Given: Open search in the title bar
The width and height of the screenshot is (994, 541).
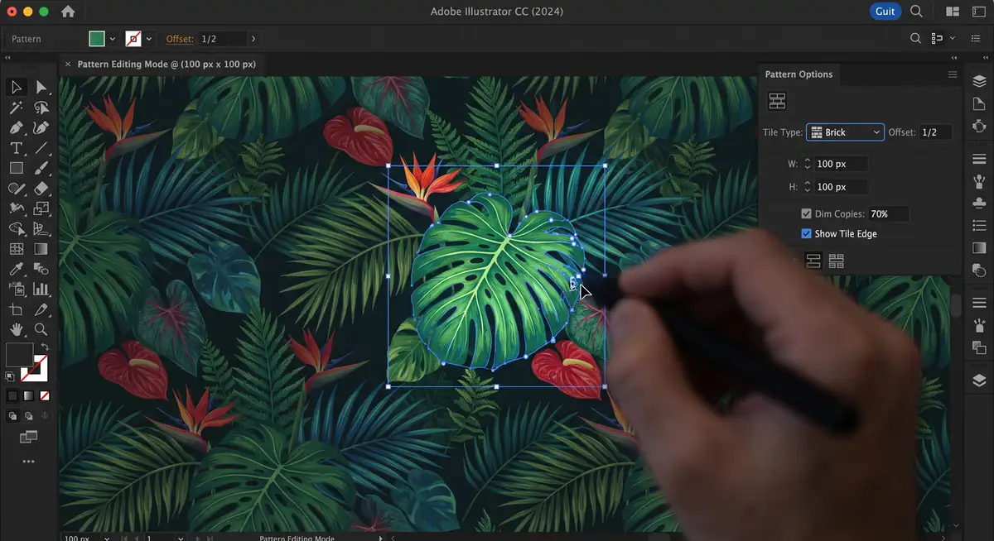Looking at the screenshot, I should (917, 12).
